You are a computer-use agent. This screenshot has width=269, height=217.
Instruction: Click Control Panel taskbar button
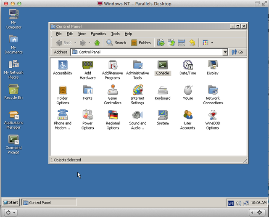point(49,203)
